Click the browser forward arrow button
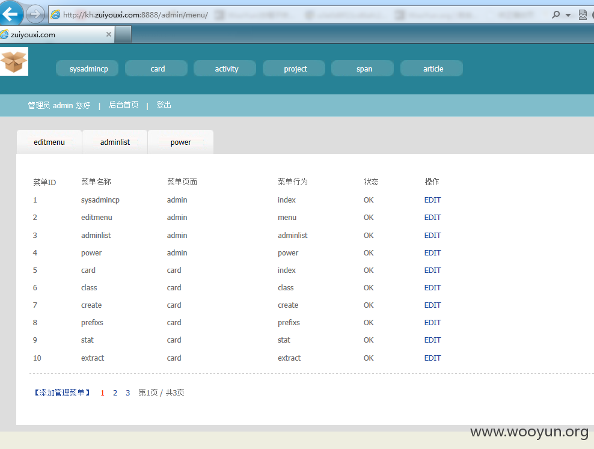The height and width of the screenshot is (449, 594). click(x=35, y=14)
